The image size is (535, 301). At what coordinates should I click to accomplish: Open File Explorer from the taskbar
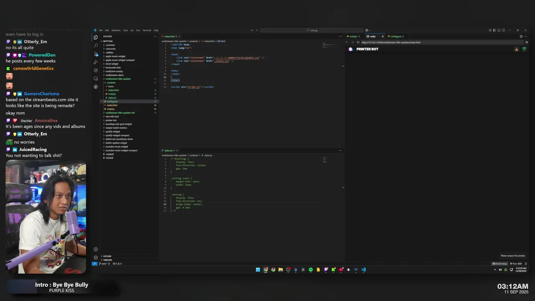(x=280, y=270)
